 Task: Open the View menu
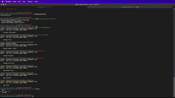pyautogui.click(x=24, y=2)
